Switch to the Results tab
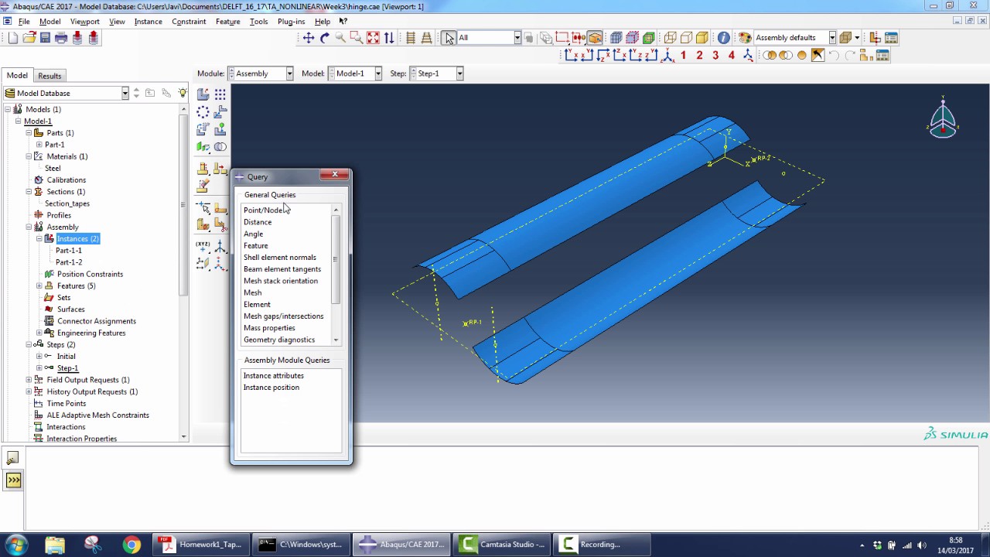990x557 pixels. pyautogui.click(x=49, y=76)
